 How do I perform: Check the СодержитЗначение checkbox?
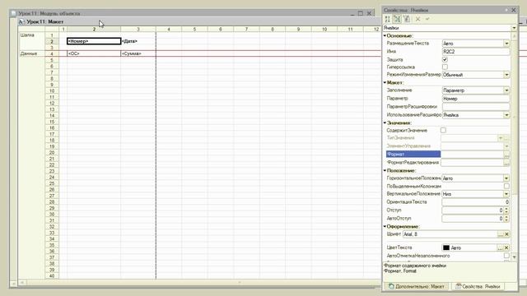443,130
